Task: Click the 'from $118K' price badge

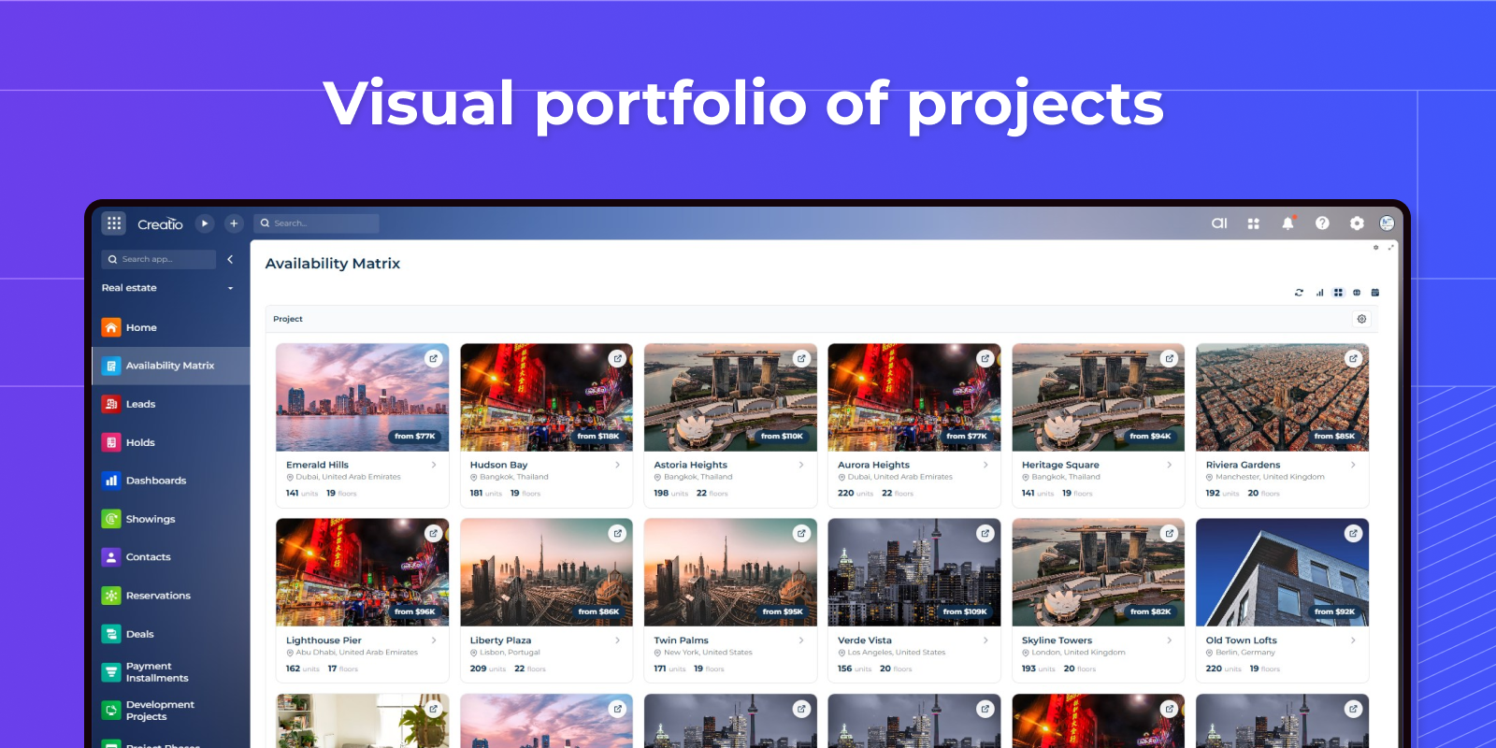Action: pyautogui.click(x=598, y=437)
